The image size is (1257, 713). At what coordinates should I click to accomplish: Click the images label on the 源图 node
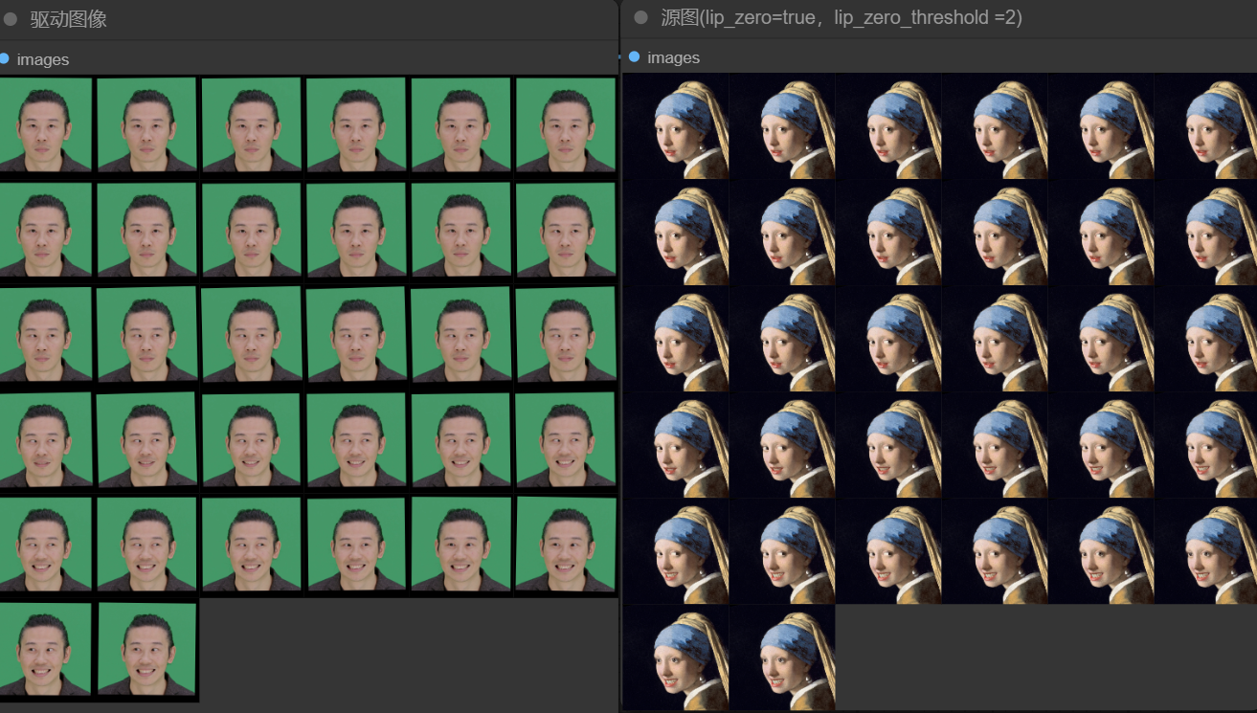673,57
